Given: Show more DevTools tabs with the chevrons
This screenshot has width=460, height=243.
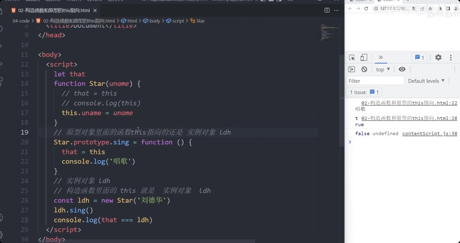Looking at the screenshot, I should click(x=380, y=57).
